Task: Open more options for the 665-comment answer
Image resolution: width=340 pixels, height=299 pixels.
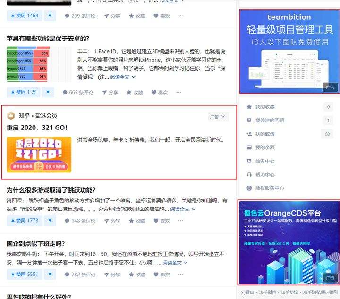Action: tap(178, 92)
